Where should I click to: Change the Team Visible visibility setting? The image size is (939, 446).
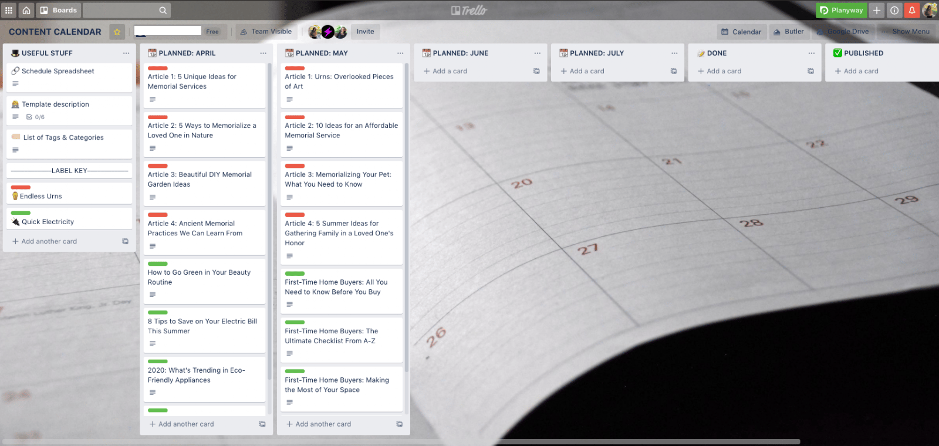(x=266, y=32)
